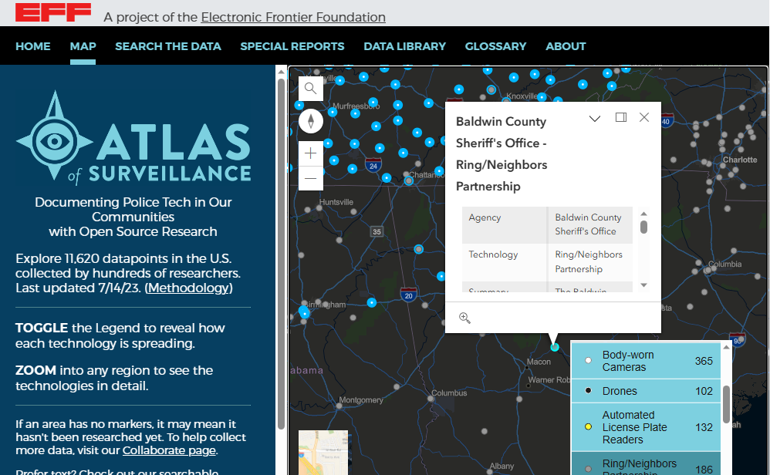This screenshot has width=770, height=475.
Task: Click the Montgomery city label on map
Action: [x=361, y=400]
